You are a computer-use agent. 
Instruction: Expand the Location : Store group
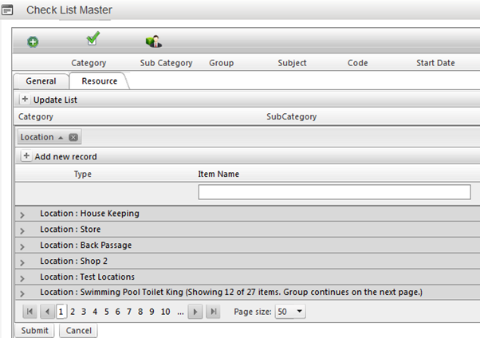(22, 230)
